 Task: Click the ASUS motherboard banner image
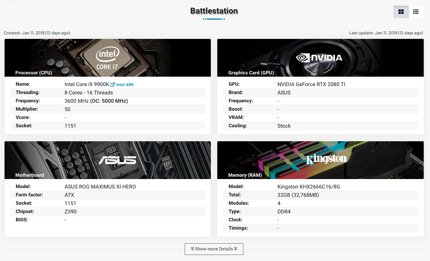pyautogui.click(x=107, y=160)
